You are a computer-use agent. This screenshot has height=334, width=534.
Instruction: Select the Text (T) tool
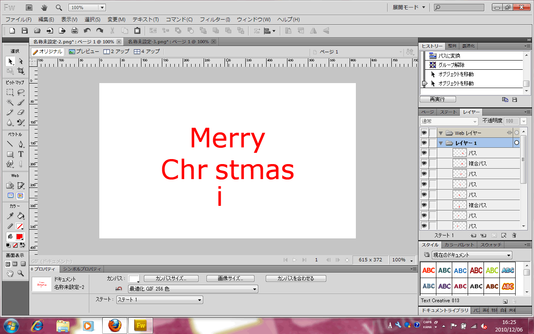(x=20, y=154)
